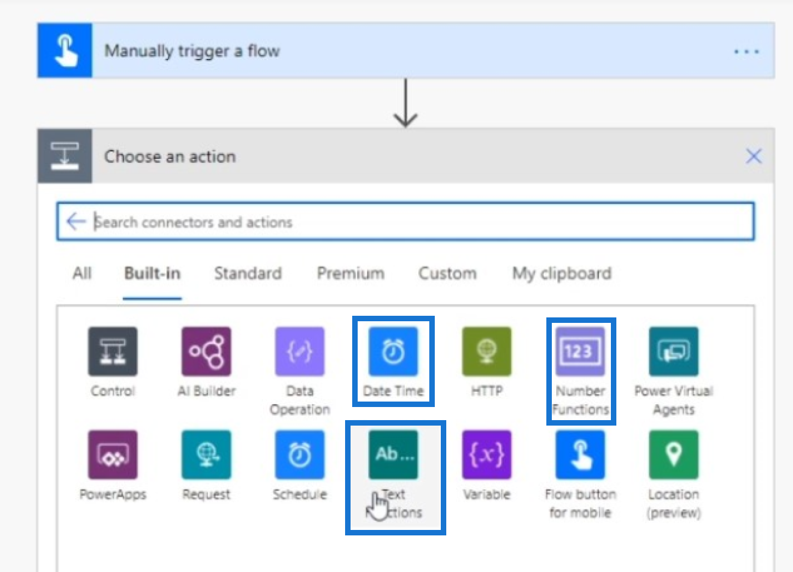Open the Variable connector
The width and height of the screenshot is (793, 572).
pos(487,455)
